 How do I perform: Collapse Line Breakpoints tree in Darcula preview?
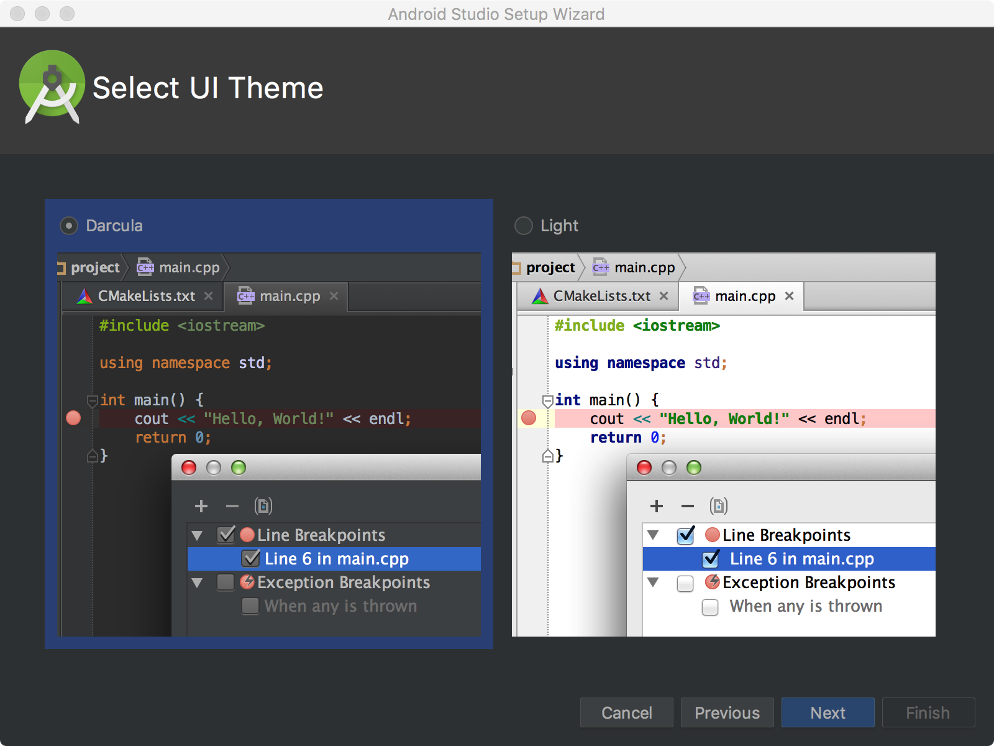point(198,535)
